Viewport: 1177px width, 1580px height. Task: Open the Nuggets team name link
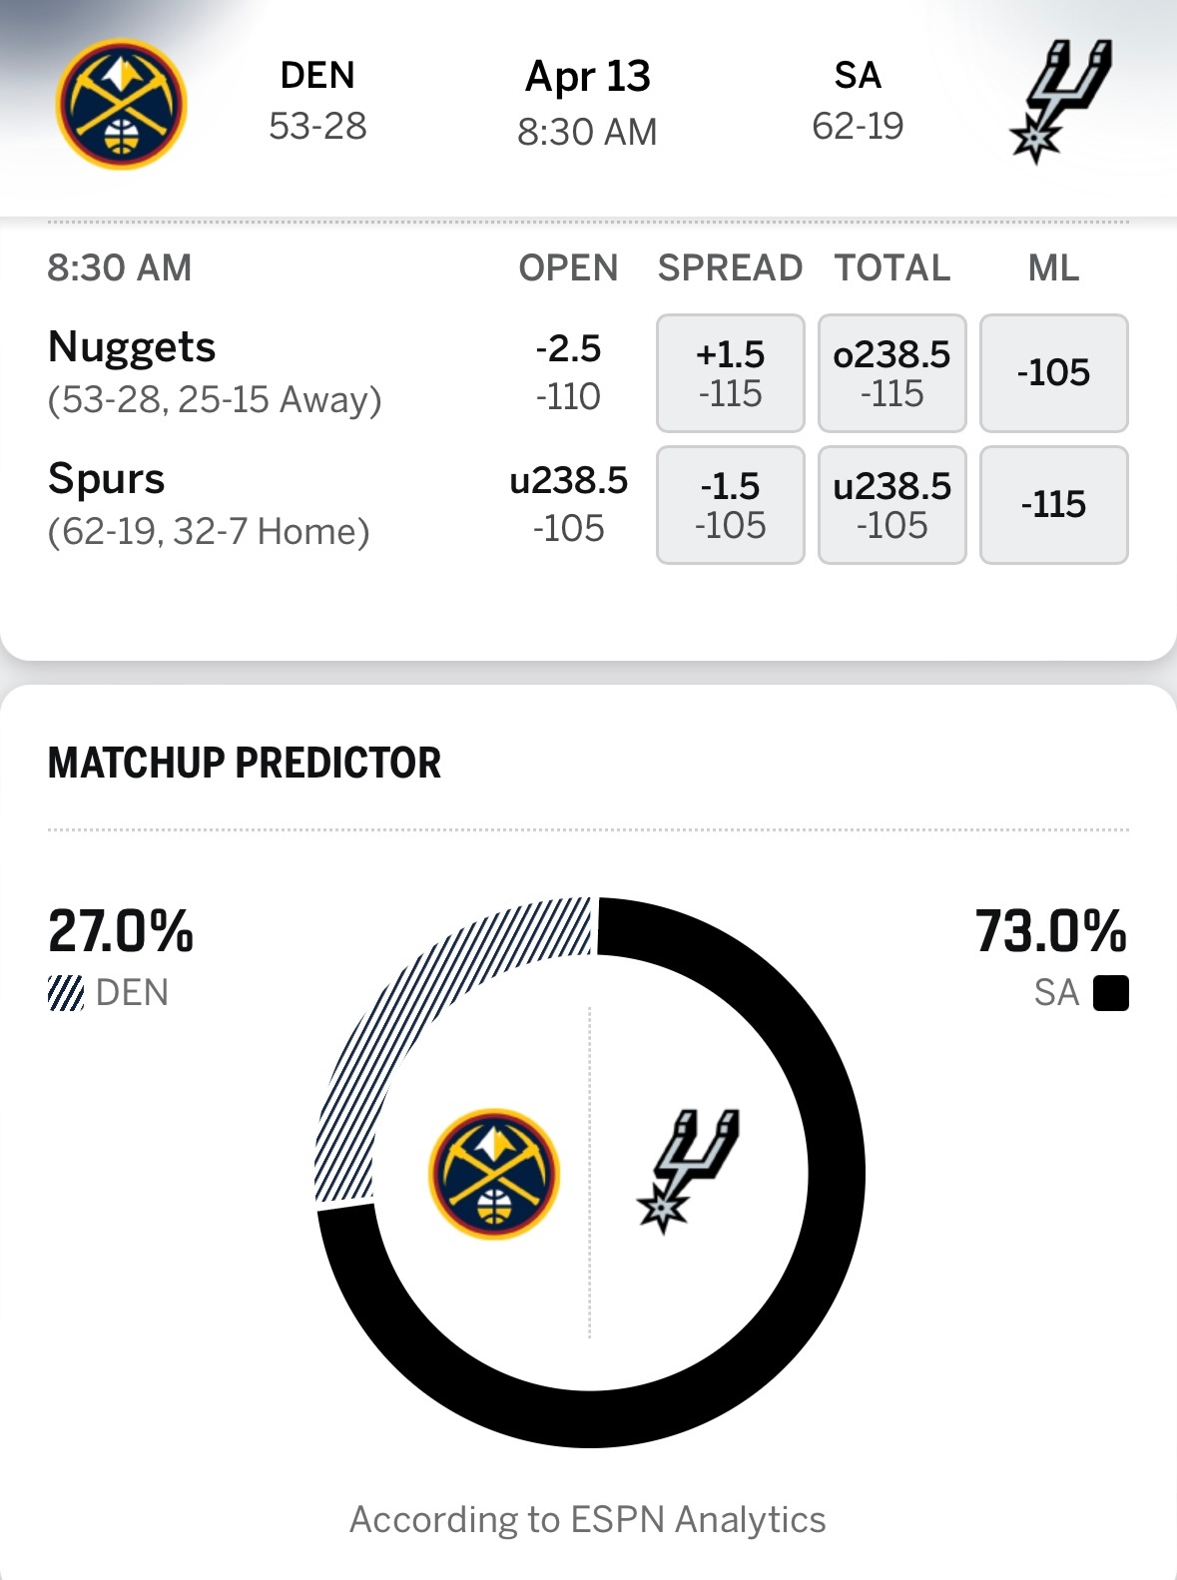coord(132,347)
